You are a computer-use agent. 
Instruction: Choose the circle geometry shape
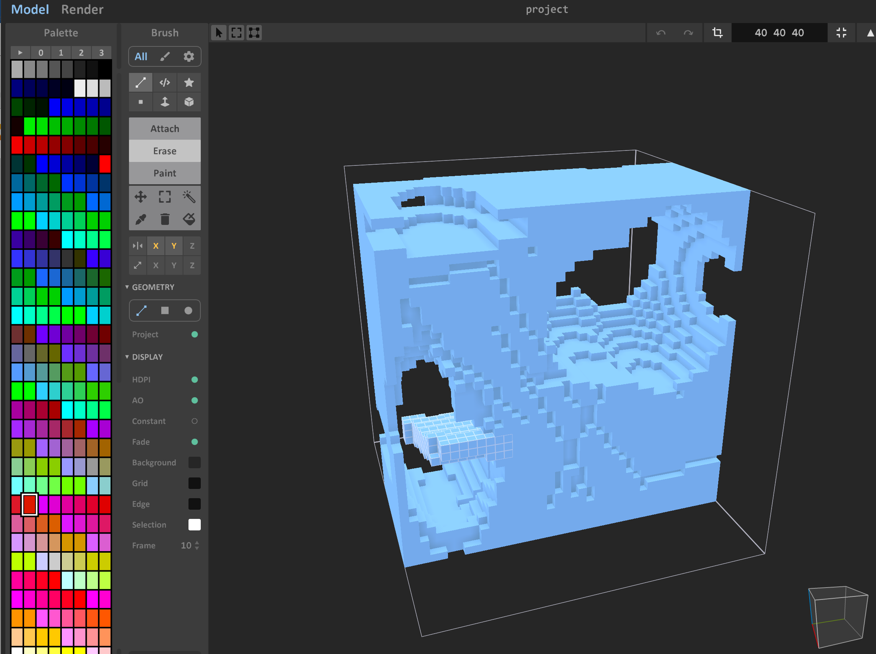pyautogui.click(x=188, y=310)
